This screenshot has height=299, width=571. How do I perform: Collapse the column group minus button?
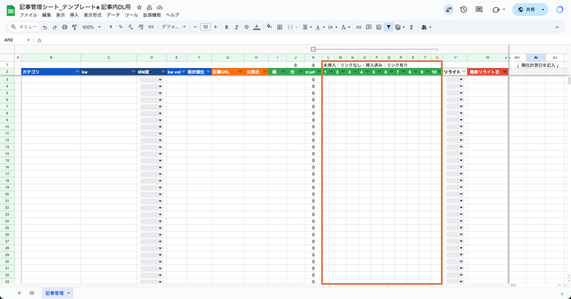click(313, 49)
